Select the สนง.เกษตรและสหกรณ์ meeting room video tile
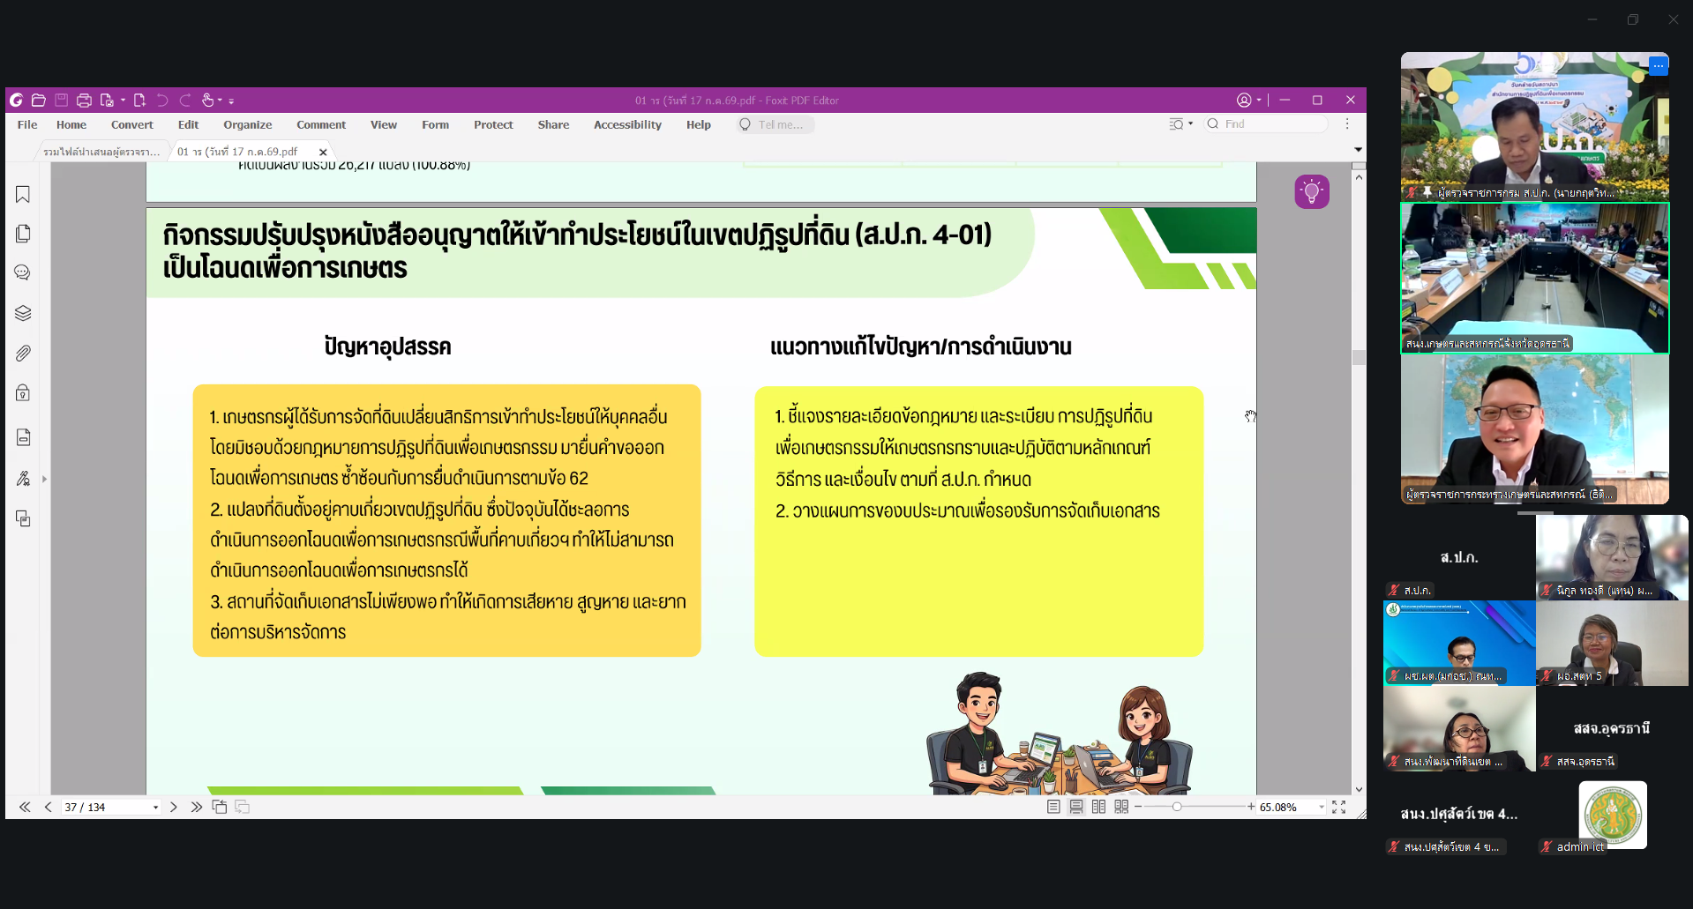Viewport: 1693px width, 909px height. pyautogui.click(x=1535, y=278)
